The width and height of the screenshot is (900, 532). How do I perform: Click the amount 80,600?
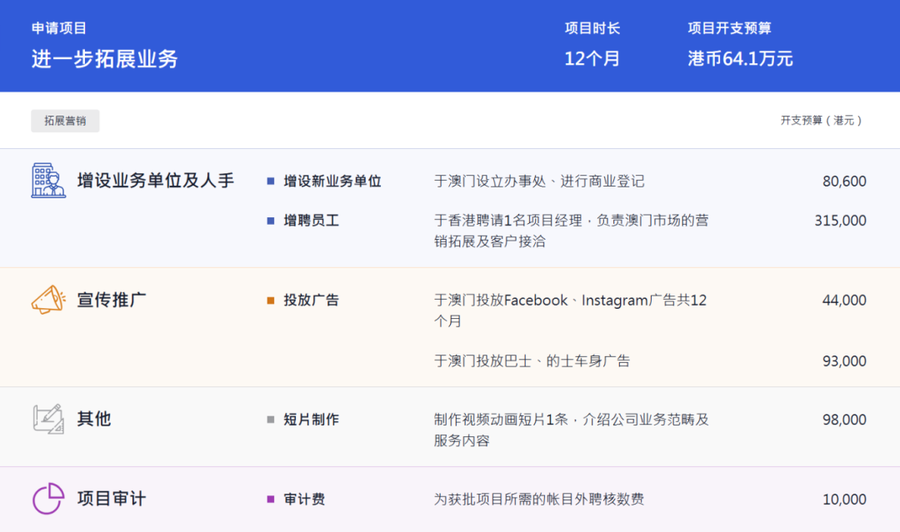click(844, 181)
